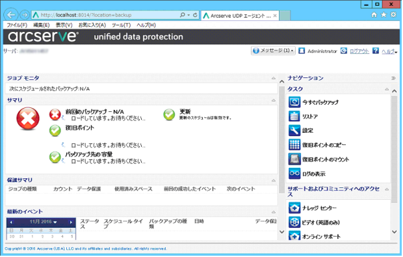Go to browser home icon
Screen dimensions: 403x257
coord(374,15)
